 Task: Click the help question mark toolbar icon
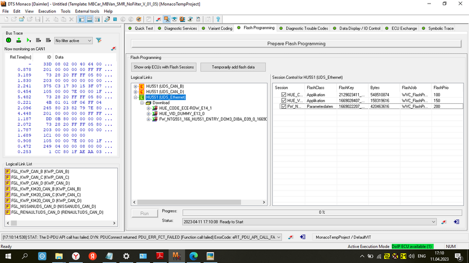(x=218, y=20)
